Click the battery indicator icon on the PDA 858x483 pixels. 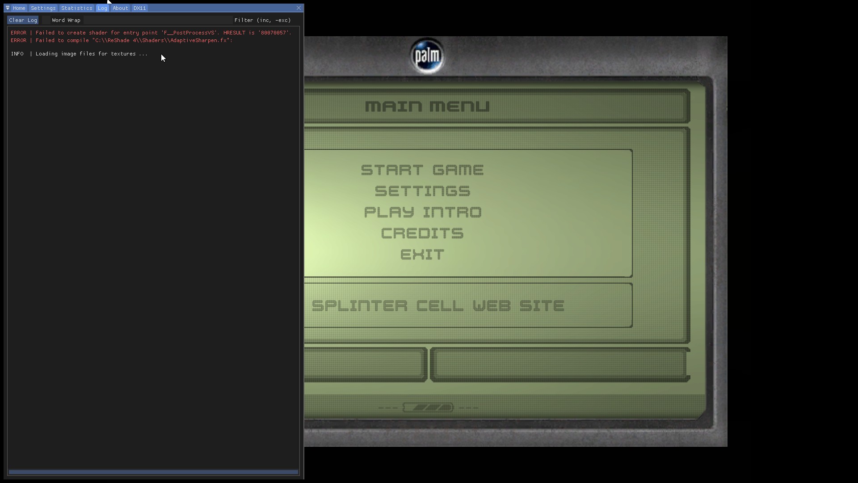(x=428, y=407)
